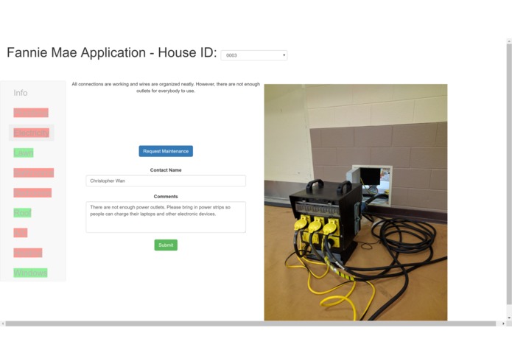Click the horizontal scrollbar right arrow
This screenshot has width=512, height=364.
[x=503, y=323]
